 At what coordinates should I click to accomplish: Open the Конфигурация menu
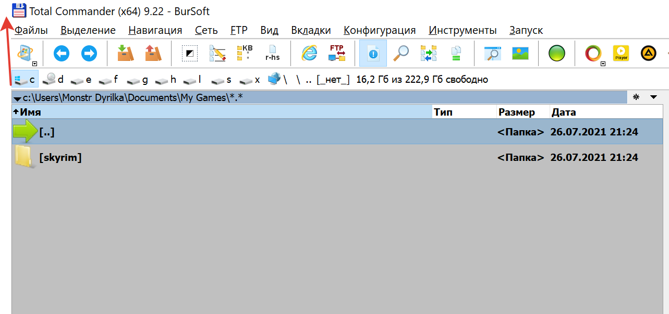(x=380, y=30)
